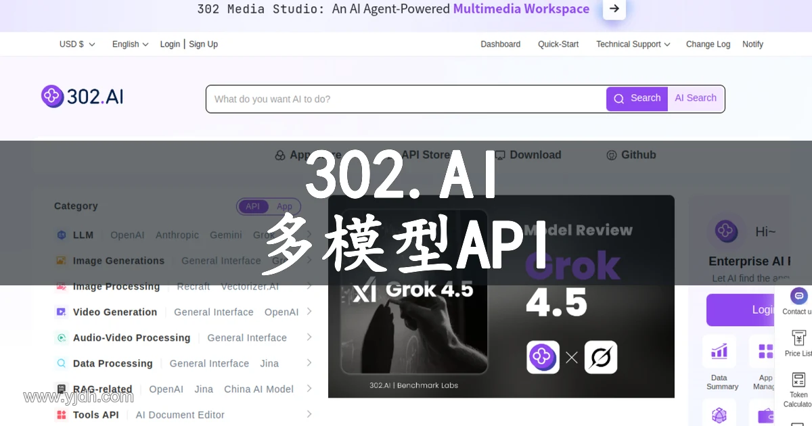Click the avatar icon beside Hi~
The height and width of the screenshot is (426, 812).
726,231
